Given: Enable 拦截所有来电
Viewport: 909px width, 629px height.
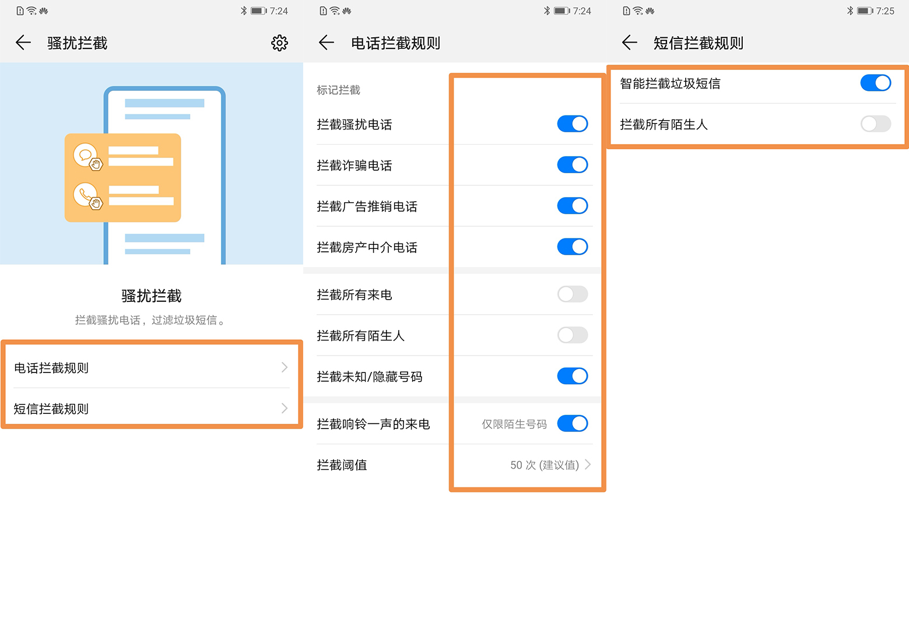Looking at the screenshot, I should tap(572, 294).
